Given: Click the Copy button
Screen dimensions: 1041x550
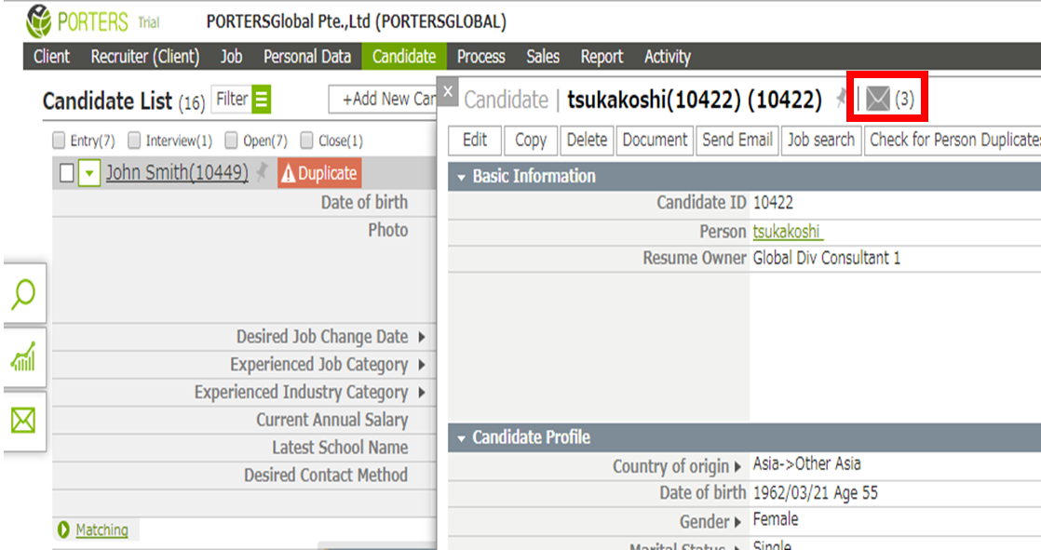Looking at the screenshot, I should click(531, 140).
